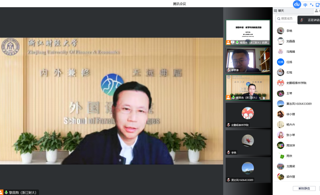The image size is (320, 195).
Task: Click the green microphone icon beside 黎昌抱 bottom-left
Action: point(6,192)
